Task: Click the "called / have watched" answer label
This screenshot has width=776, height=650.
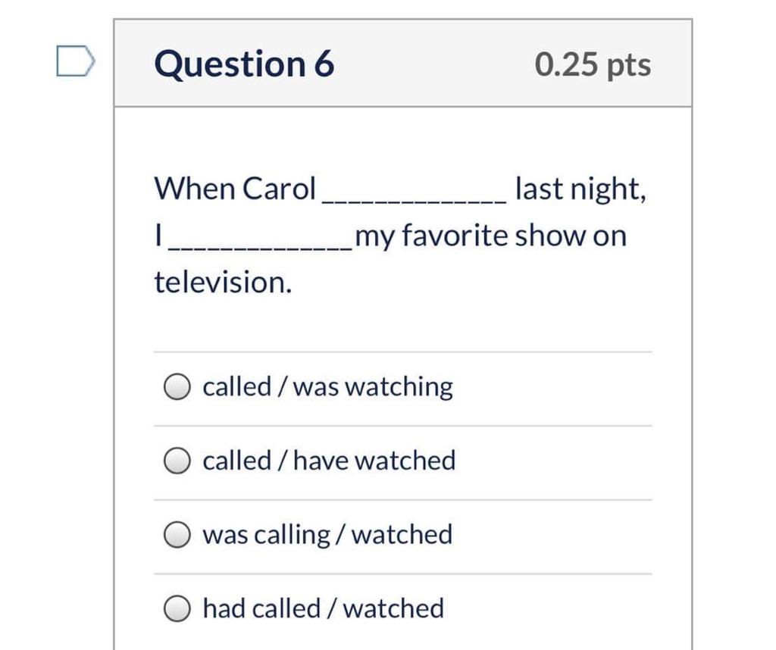Action: tap(329, 461)
